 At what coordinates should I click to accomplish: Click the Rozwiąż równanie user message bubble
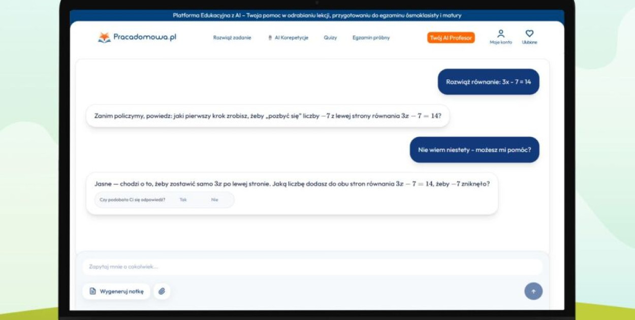tap(488, 82)
